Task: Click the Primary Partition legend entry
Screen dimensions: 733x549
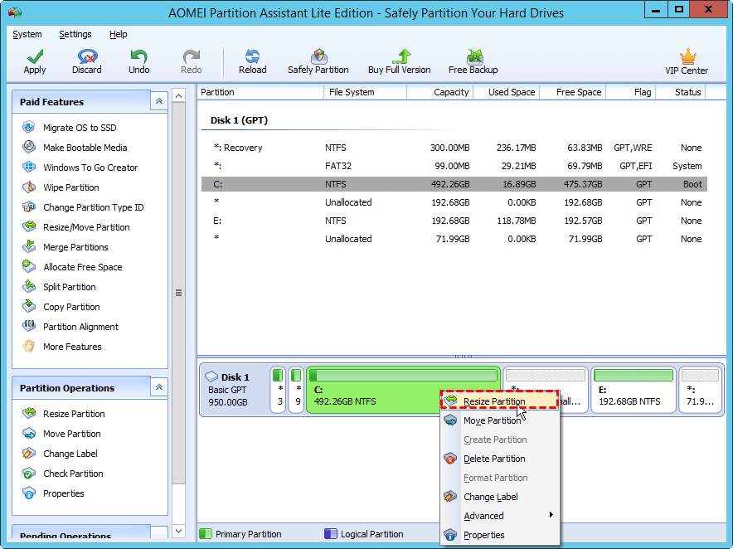Action: pyautogui.click(x=240, y=534)
